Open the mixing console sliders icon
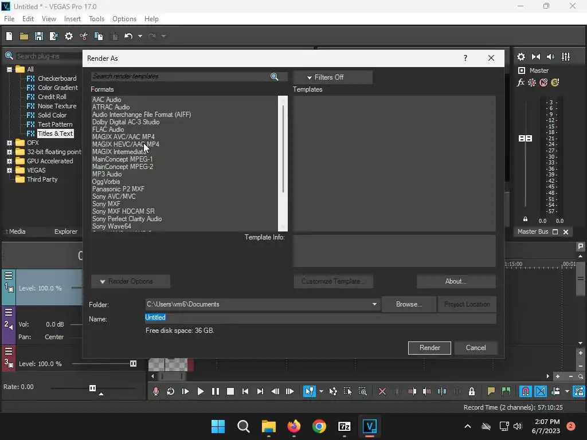Image resolution: width=587 pixels, height=440 pixels. [566, 57]
